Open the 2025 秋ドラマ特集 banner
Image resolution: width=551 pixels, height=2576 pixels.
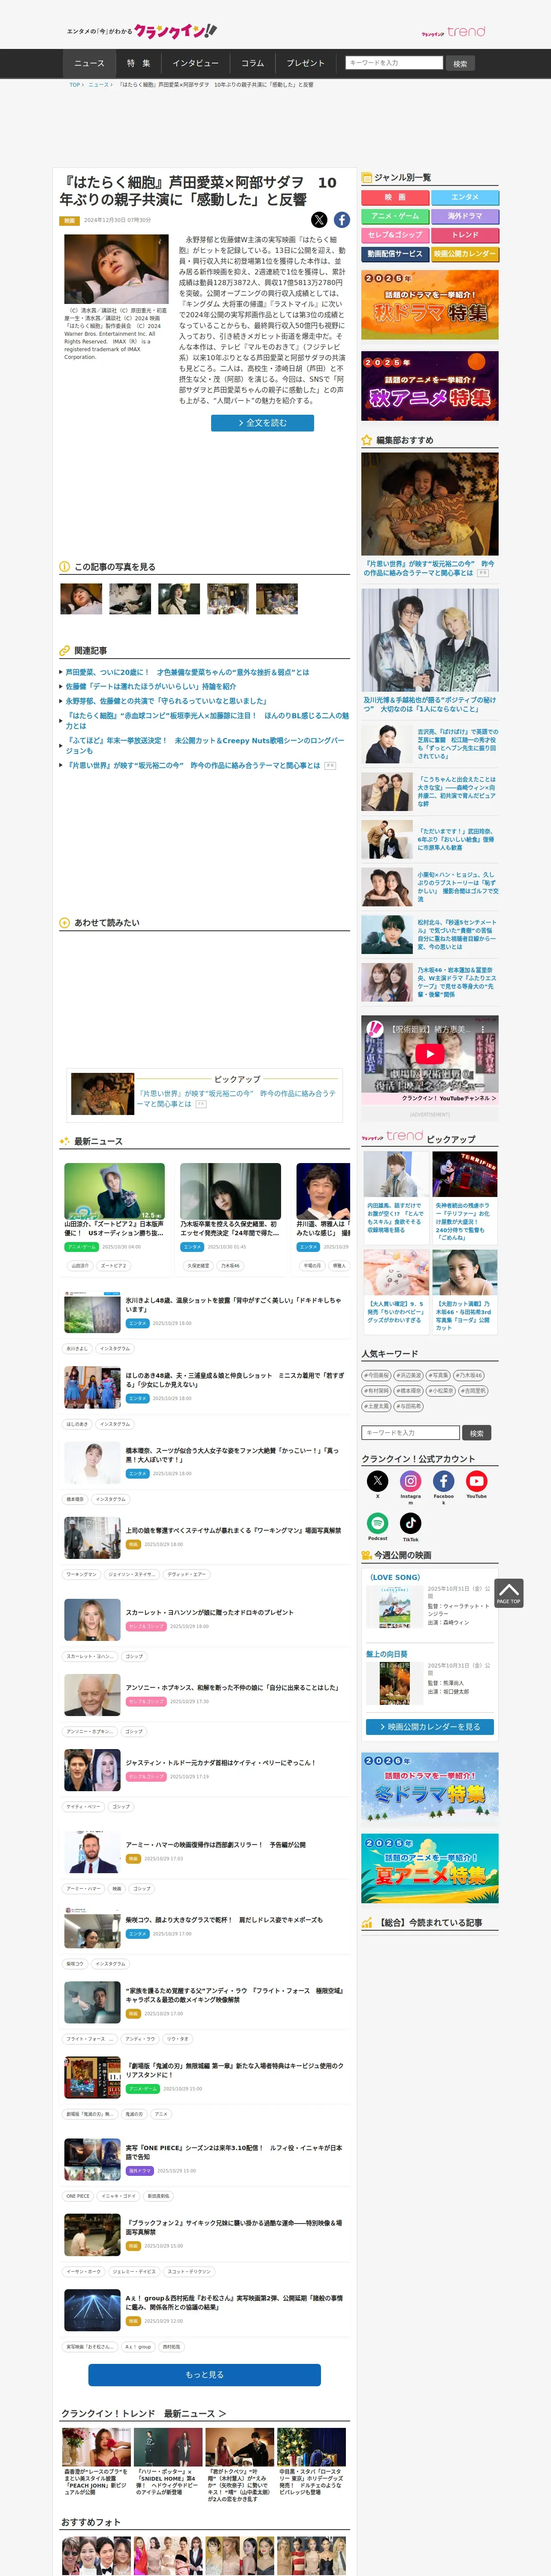click(430, 304)
